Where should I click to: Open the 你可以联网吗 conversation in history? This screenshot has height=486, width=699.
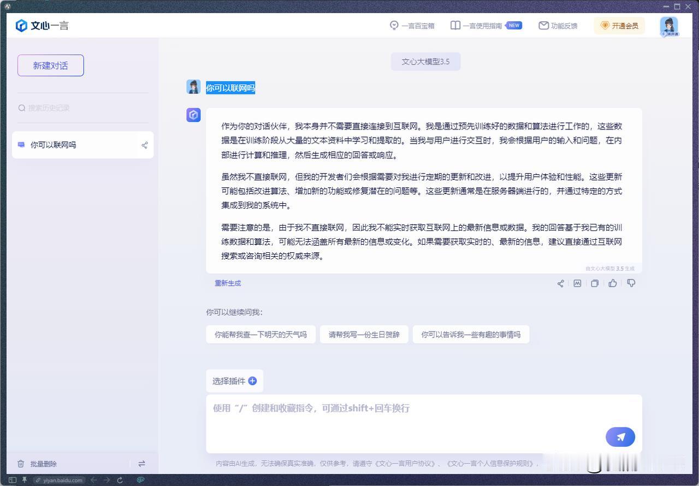83,145
